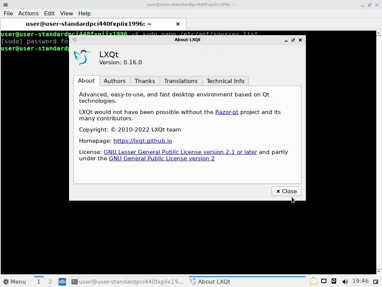382x287 pixels.
Task: Select the user@user-standardpci440fxpiix1996 terminal tab
Action: (93, 24)
